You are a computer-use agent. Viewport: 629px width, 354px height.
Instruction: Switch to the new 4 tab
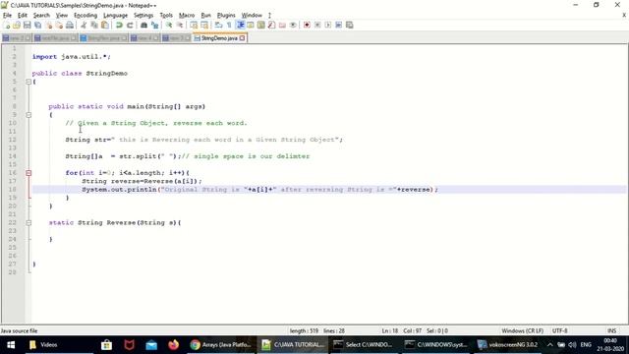pos(144,38)
